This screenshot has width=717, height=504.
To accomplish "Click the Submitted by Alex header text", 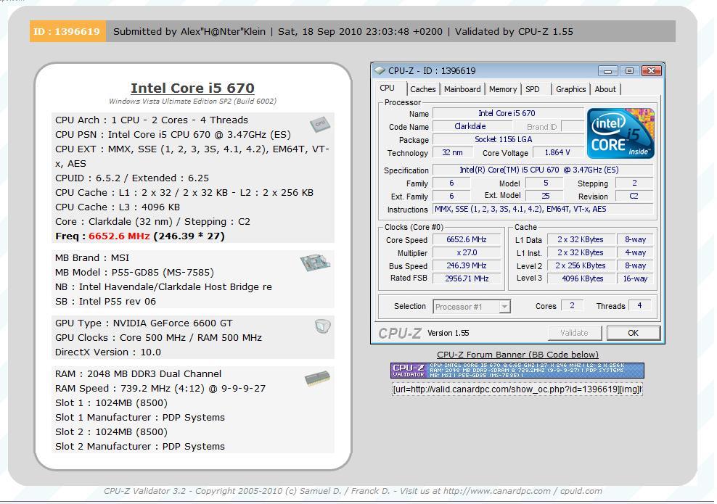I will coord(189,31).
